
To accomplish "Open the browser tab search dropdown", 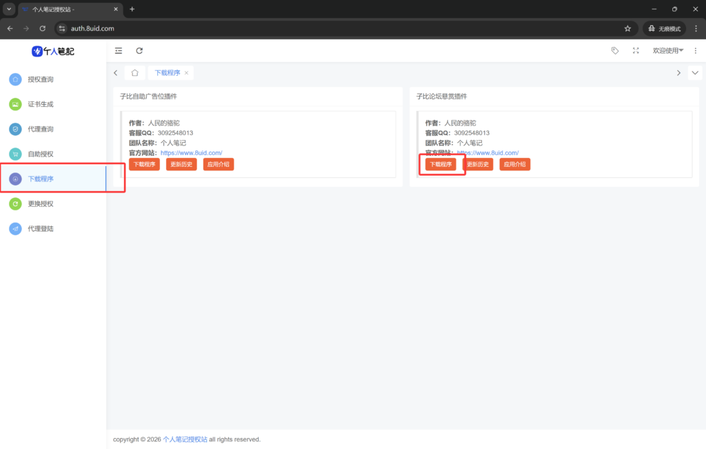I will 9,9.
